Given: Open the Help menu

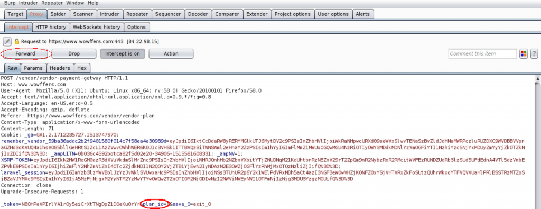Looking at the screenshot, I should [93, 3].
